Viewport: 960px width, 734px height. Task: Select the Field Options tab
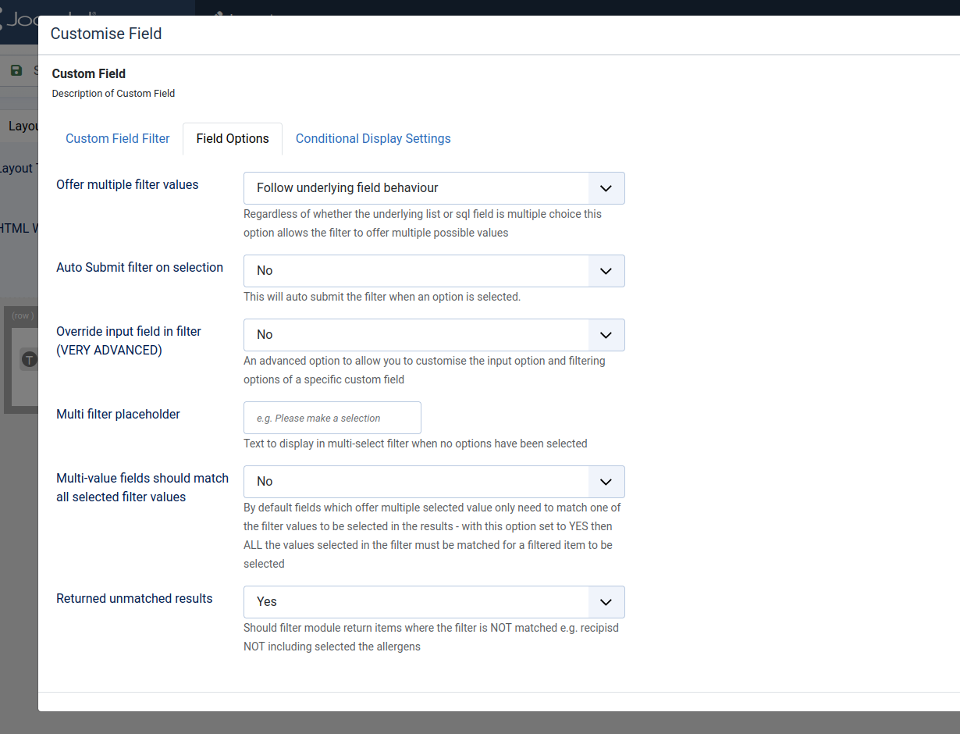click(233, 138)
